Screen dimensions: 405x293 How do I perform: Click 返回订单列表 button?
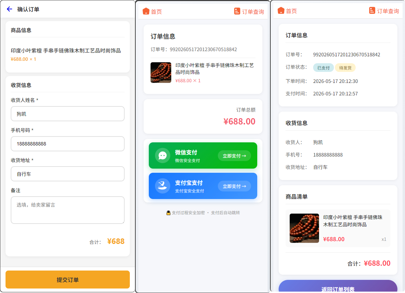pyautogui.click(x=338, y=286)
